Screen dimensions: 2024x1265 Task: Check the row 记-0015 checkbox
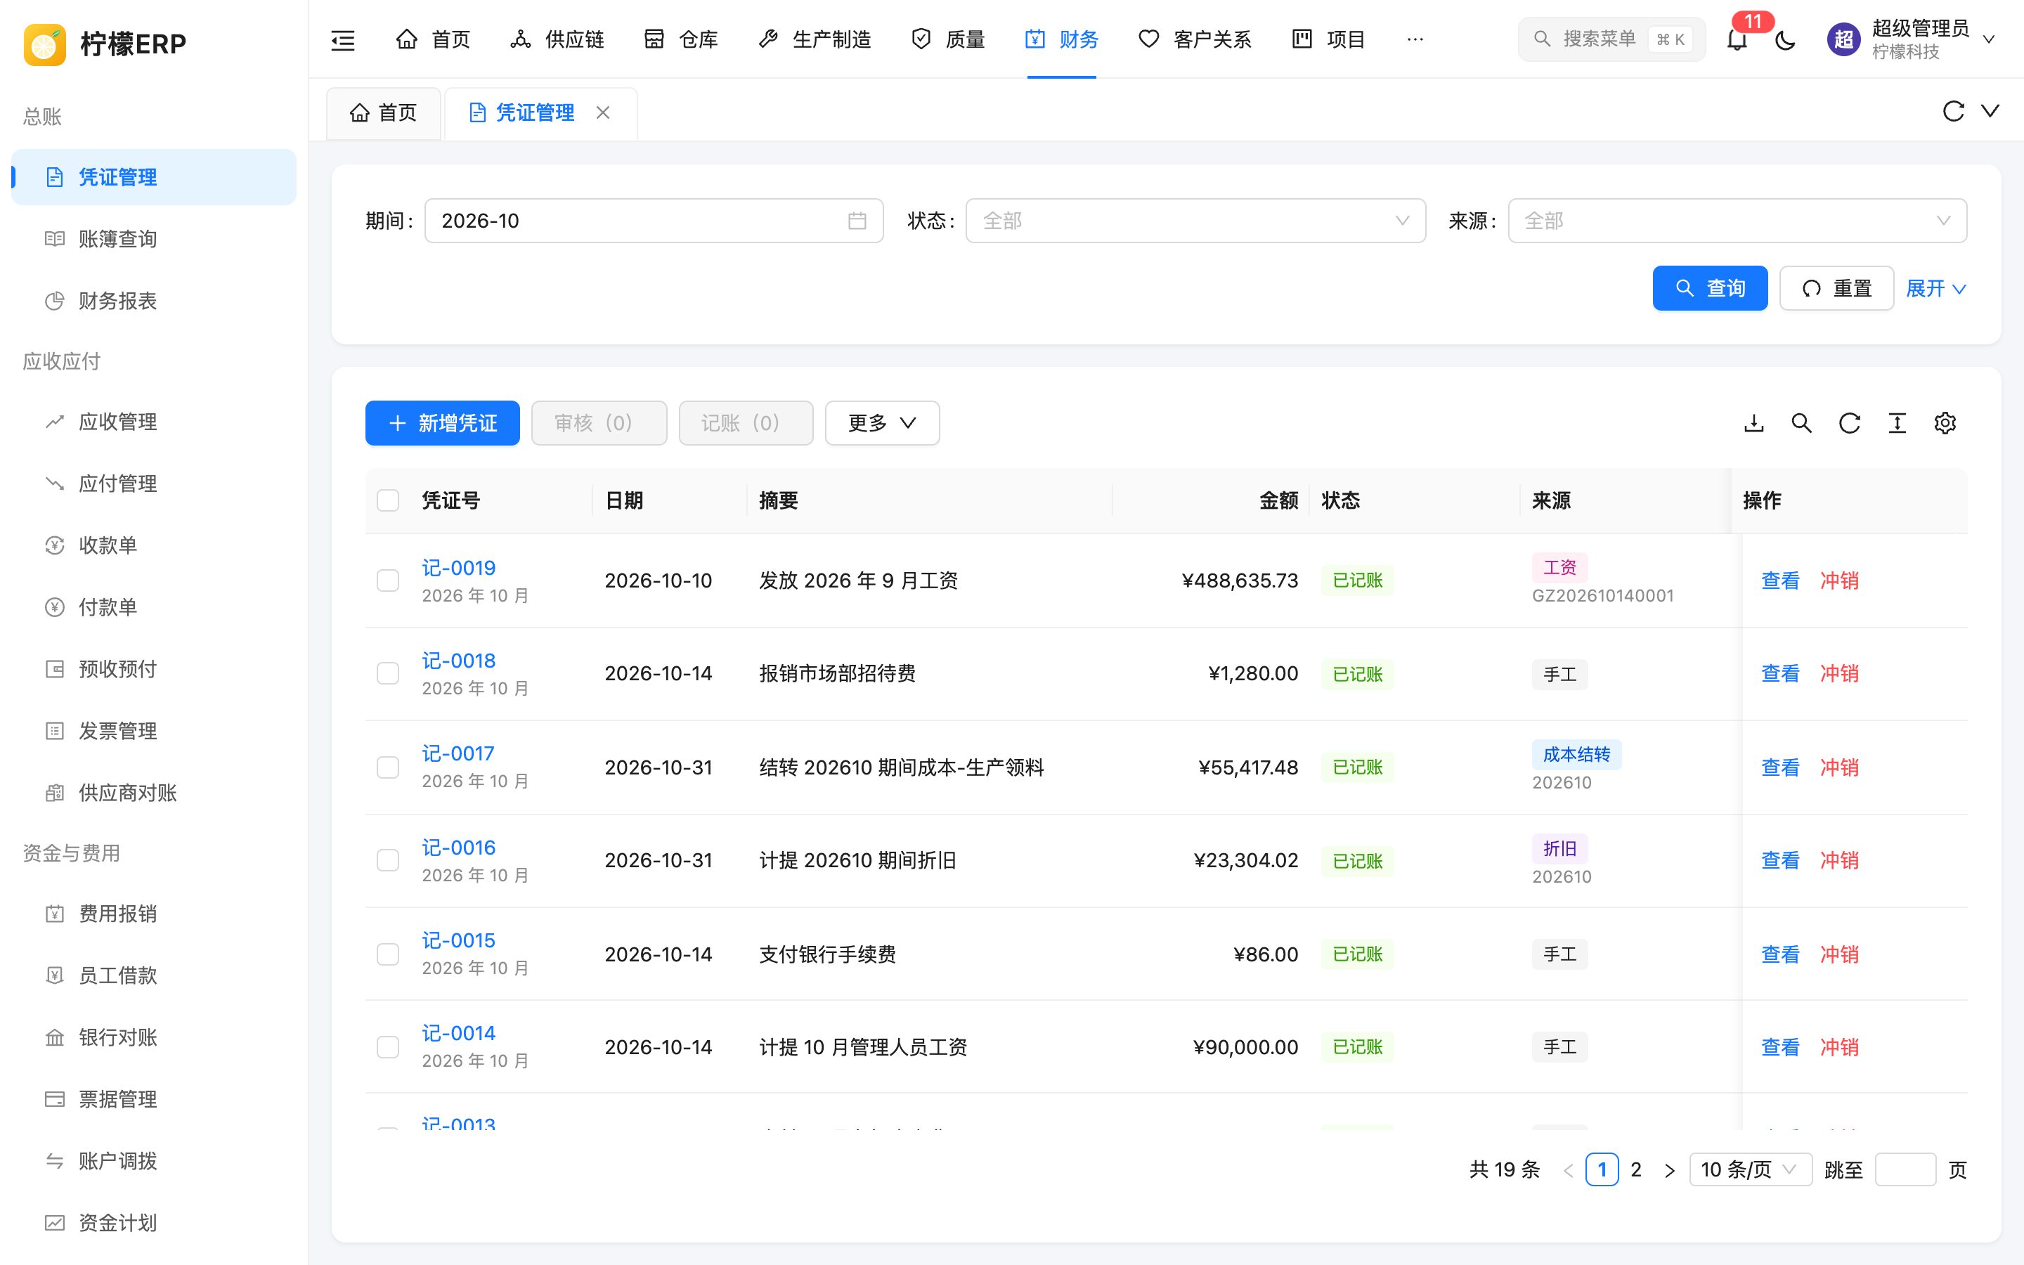pyautogui.click(x=388, y=954)
